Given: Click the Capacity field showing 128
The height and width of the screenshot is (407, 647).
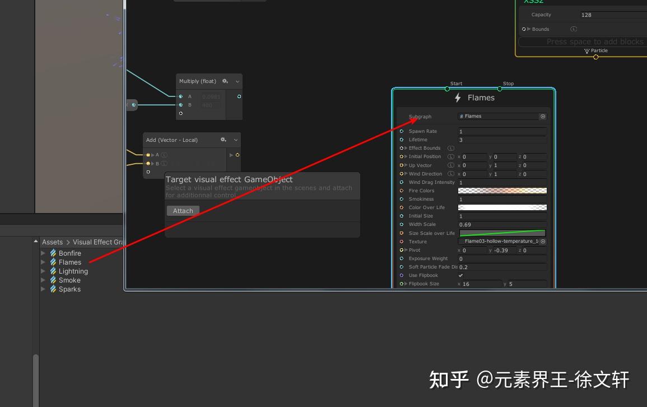Looking at the screenshot, I should pyautogui.click(x=613, y=15).
